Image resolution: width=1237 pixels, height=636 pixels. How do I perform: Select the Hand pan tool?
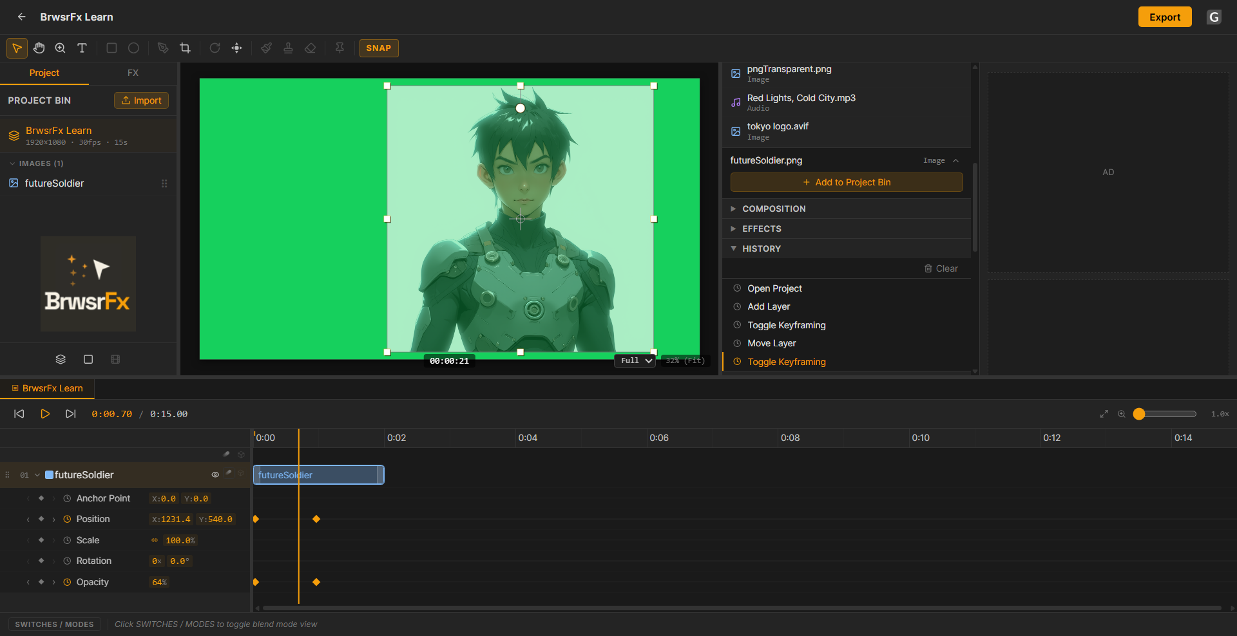39,48
